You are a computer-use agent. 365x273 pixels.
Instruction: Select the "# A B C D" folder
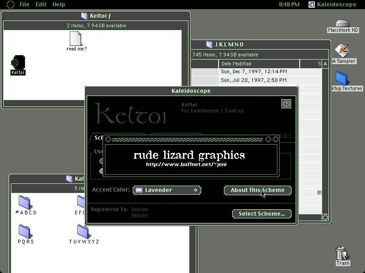(25, 202)
